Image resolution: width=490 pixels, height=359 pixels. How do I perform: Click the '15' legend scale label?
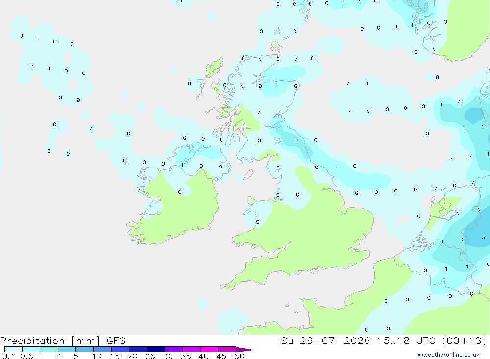tap(115, 356)
